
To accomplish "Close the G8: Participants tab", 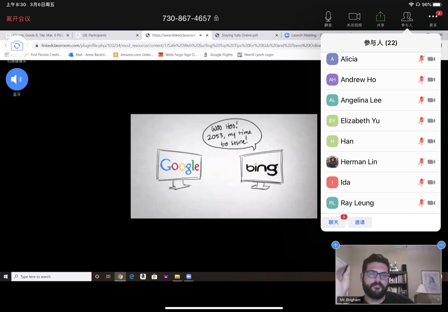I will point(137,35).
